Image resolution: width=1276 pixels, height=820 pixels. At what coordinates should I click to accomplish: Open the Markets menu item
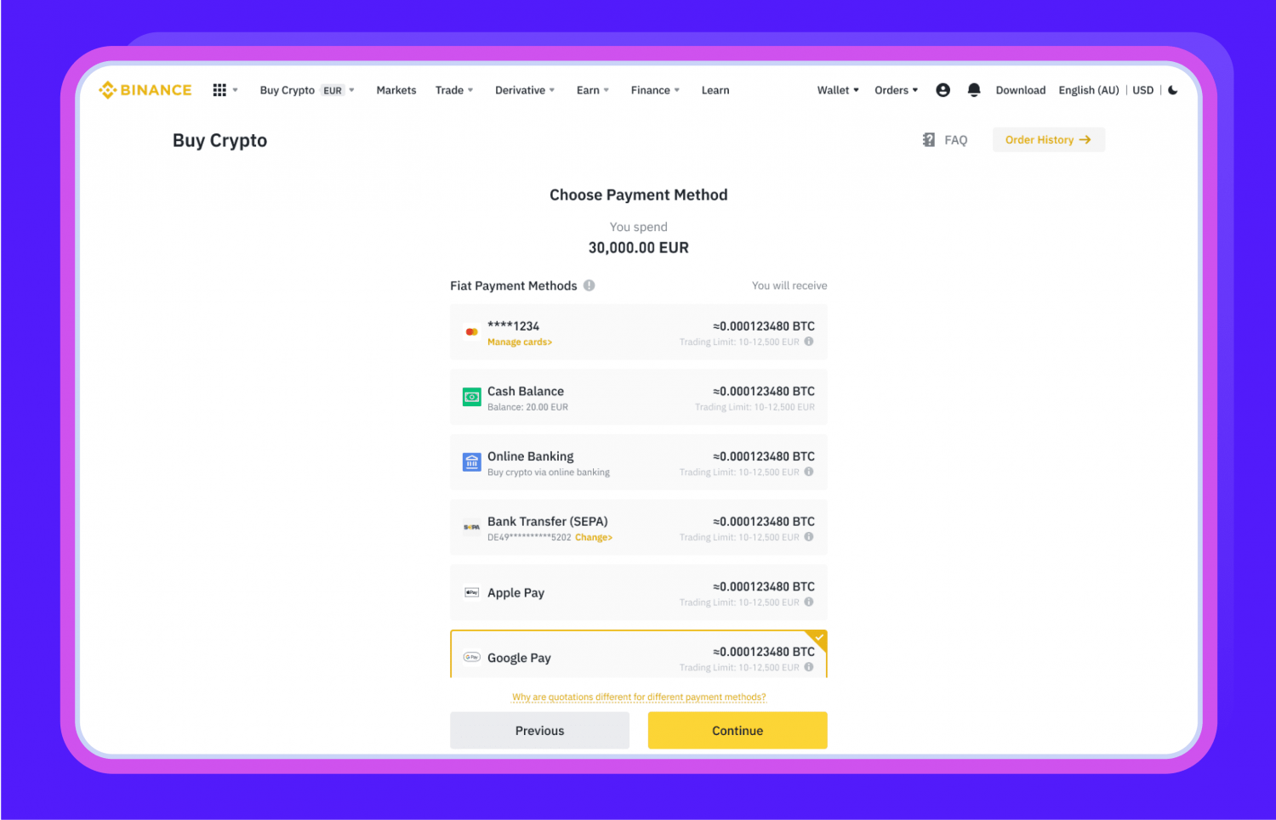pos(396,90)
